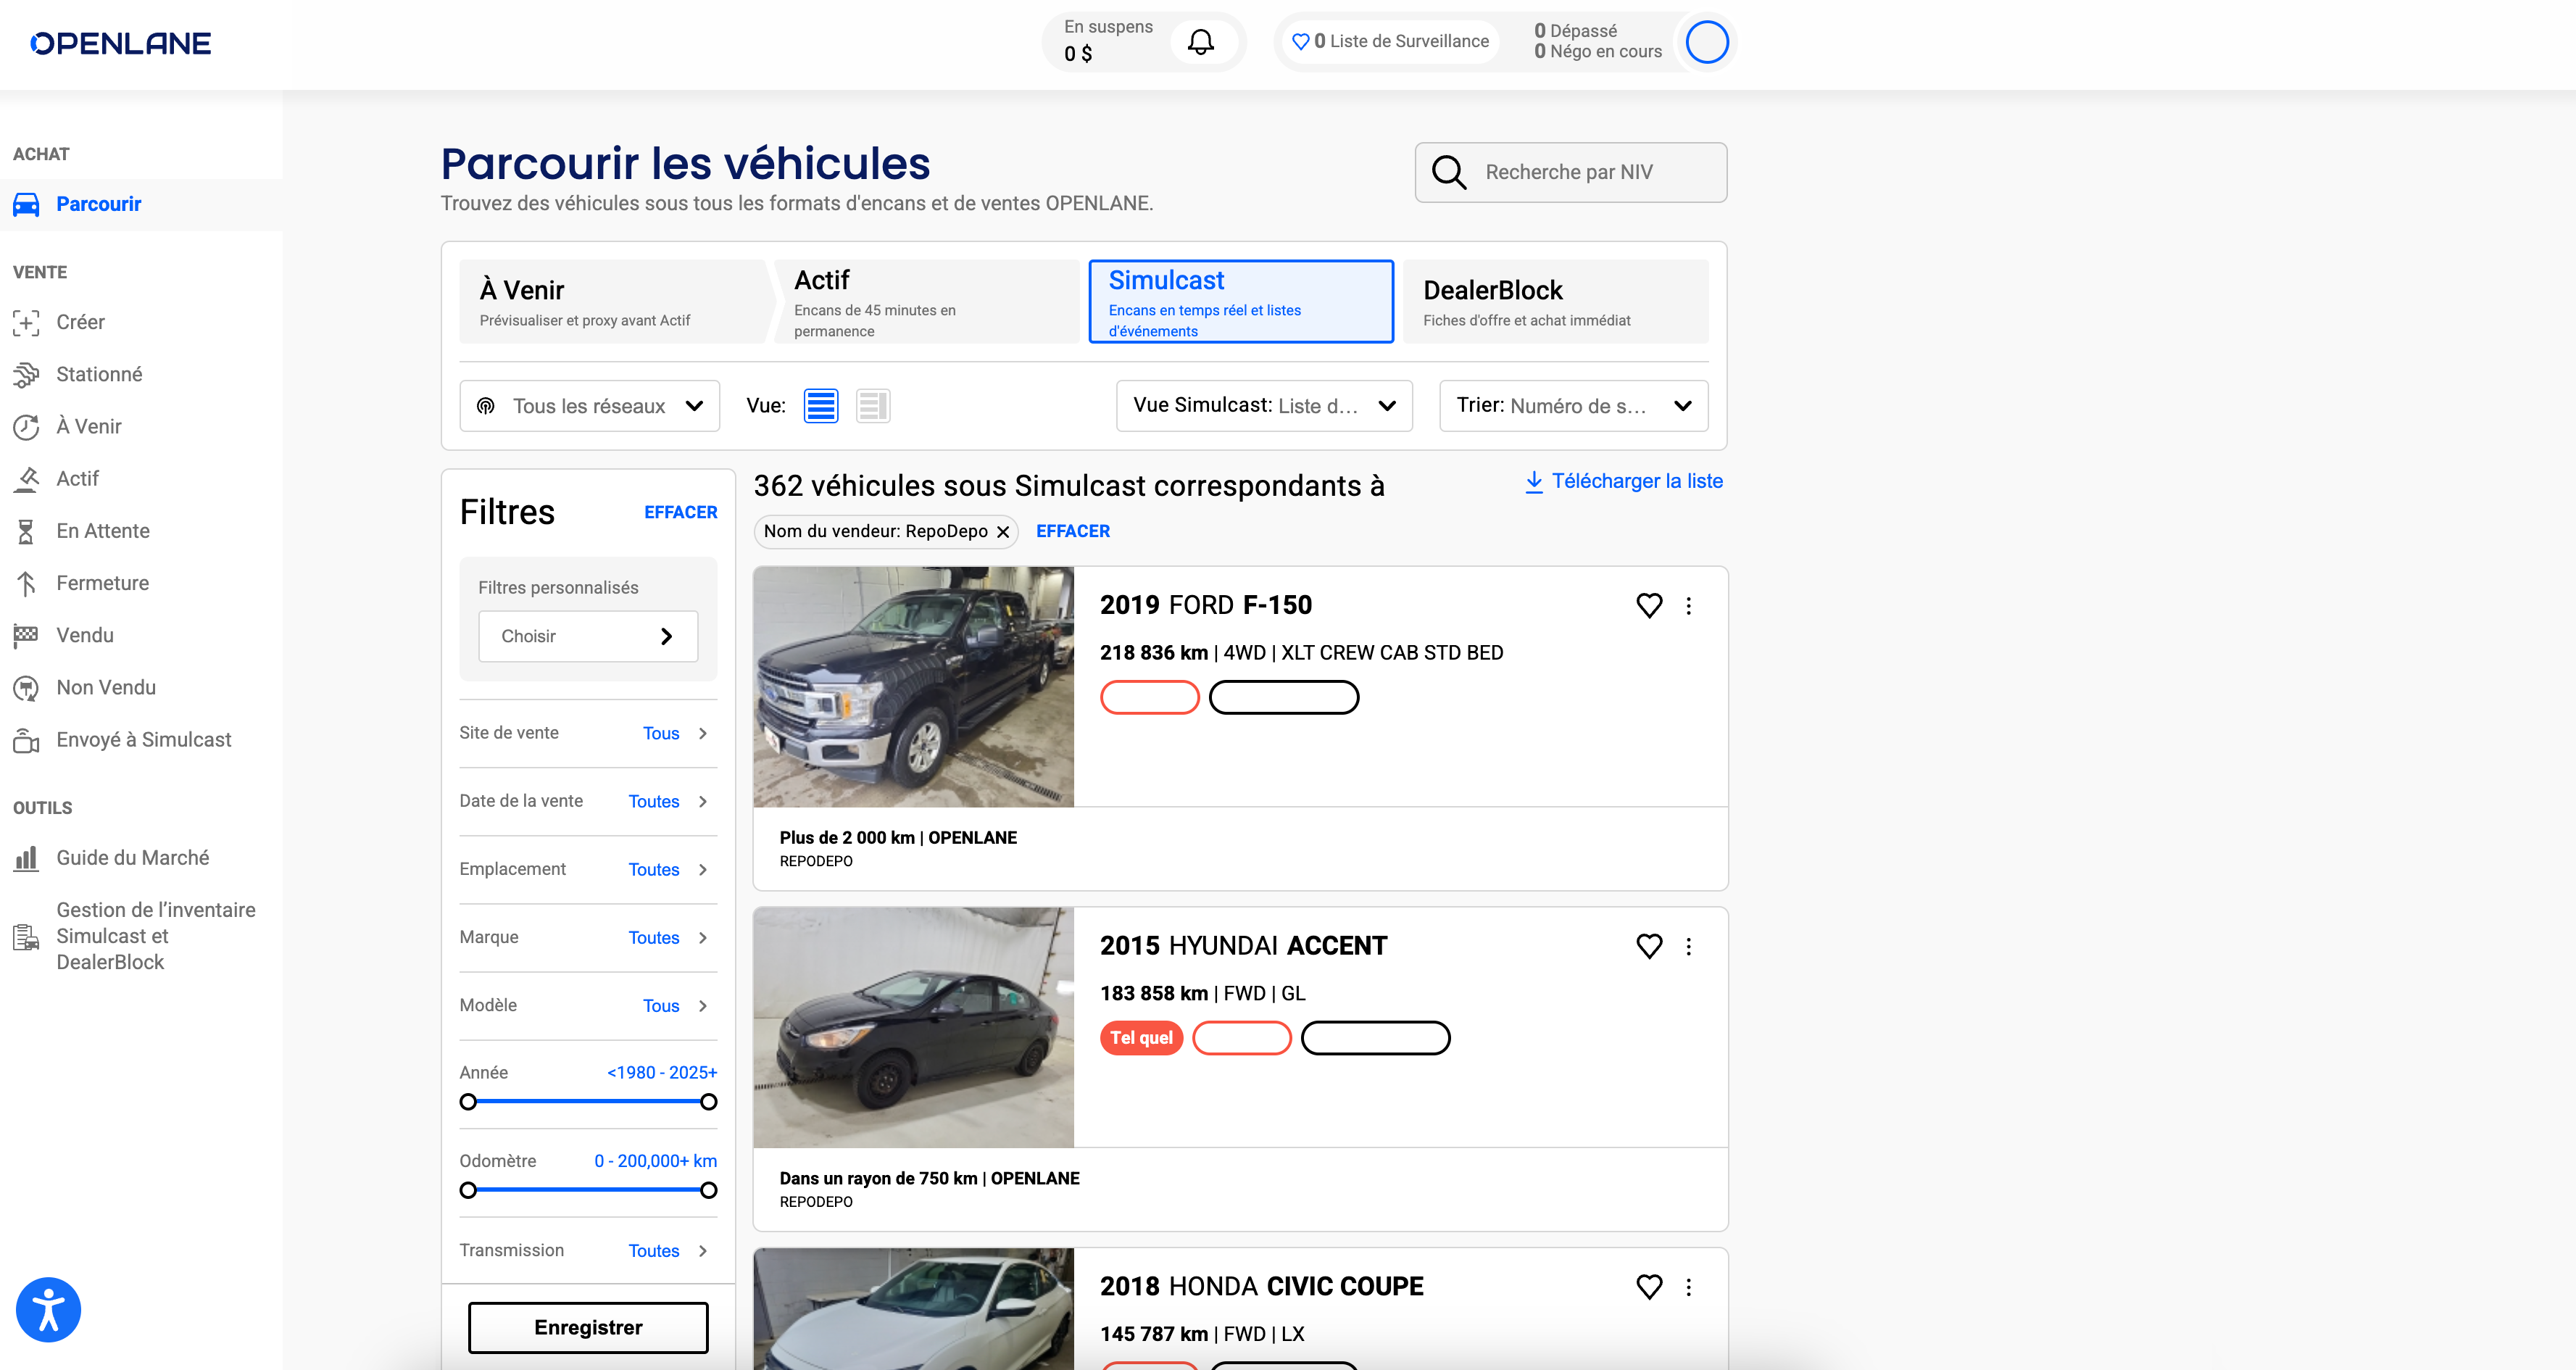The height and width of the screenshot is (1370, 2576).
Task: Switch to the compact list view
Action: pyautogui.click(x=872, y=406)
